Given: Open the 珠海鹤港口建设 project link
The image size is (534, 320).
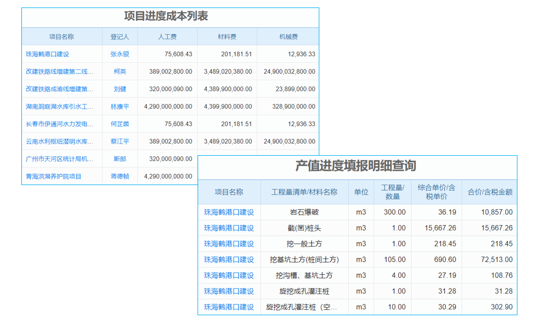Looking at the screenshot, I should pos(49,54).
